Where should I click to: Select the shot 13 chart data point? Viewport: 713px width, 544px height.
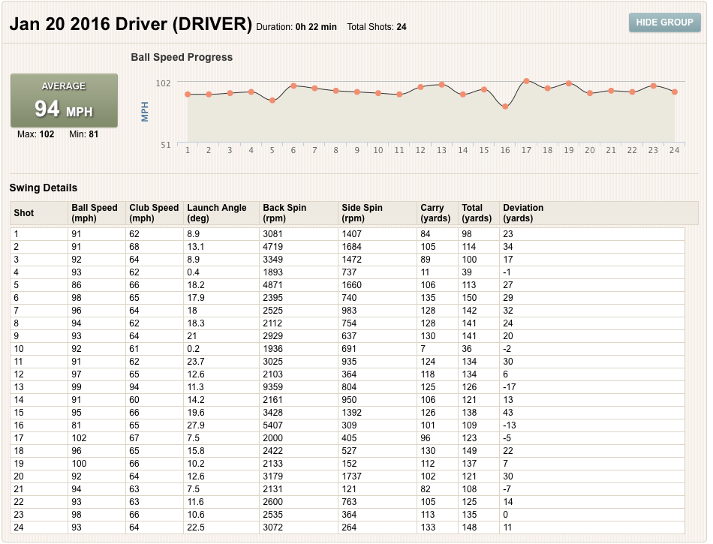441,85
